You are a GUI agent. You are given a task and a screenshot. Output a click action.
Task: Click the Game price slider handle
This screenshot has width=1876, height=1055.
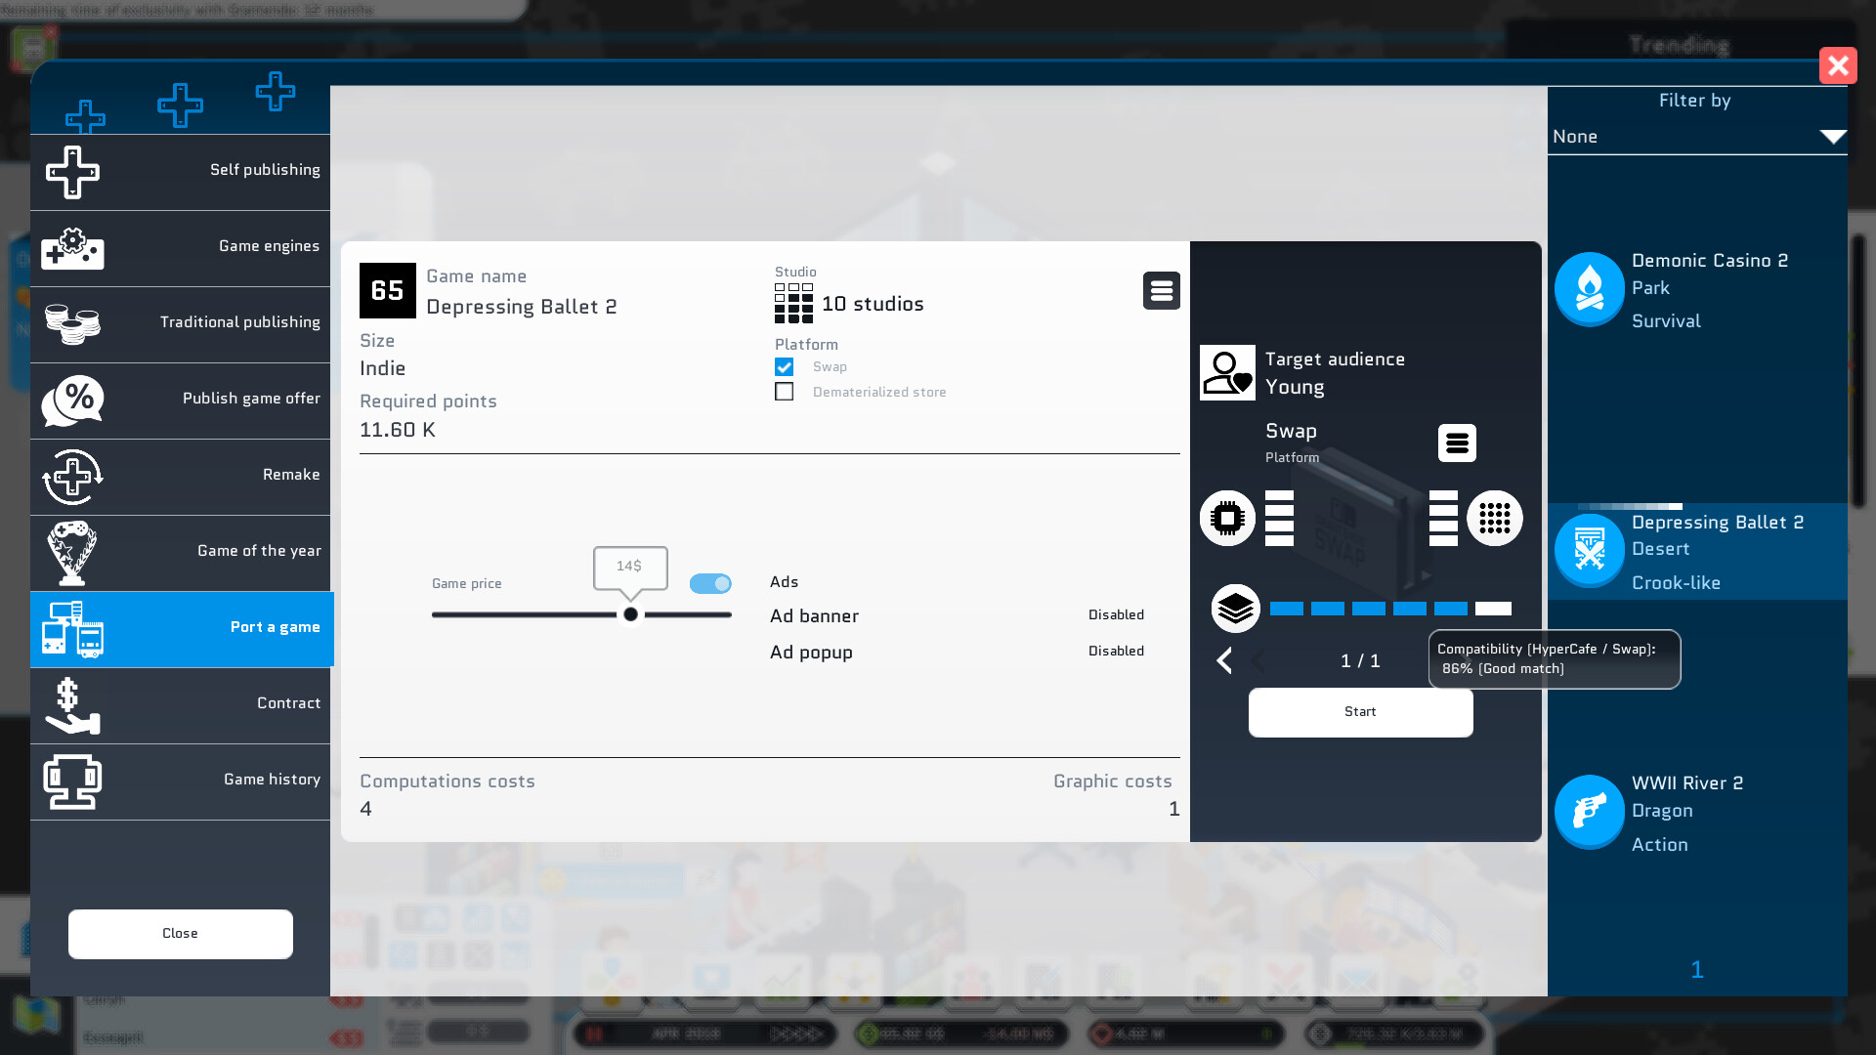coord(630,614)
